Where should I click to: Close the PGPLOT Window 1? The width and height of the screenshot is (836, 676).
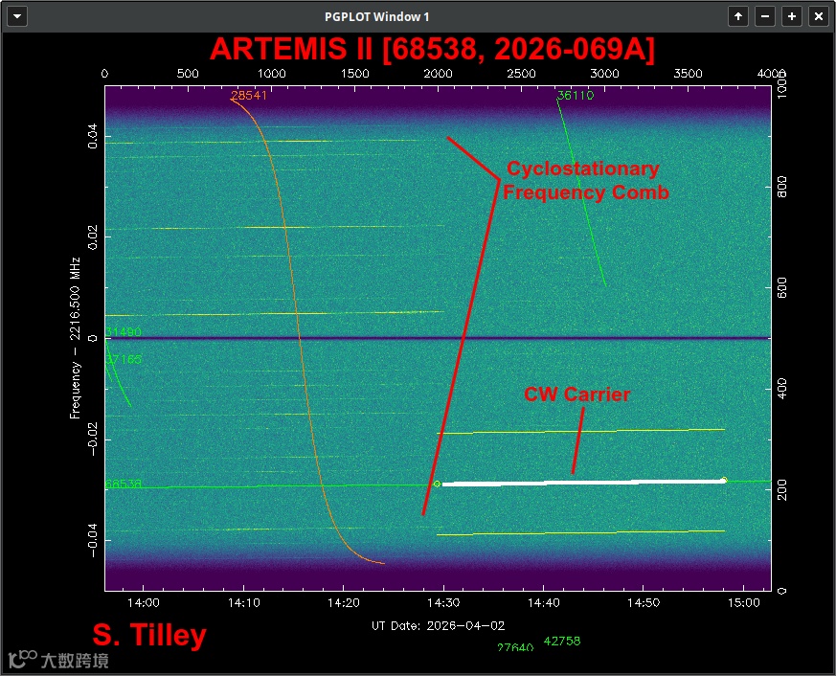(819, 16)
